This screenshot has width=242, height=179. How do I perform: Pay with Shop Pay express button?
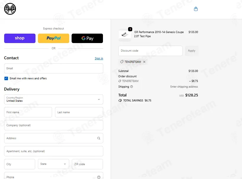(20, 38)
